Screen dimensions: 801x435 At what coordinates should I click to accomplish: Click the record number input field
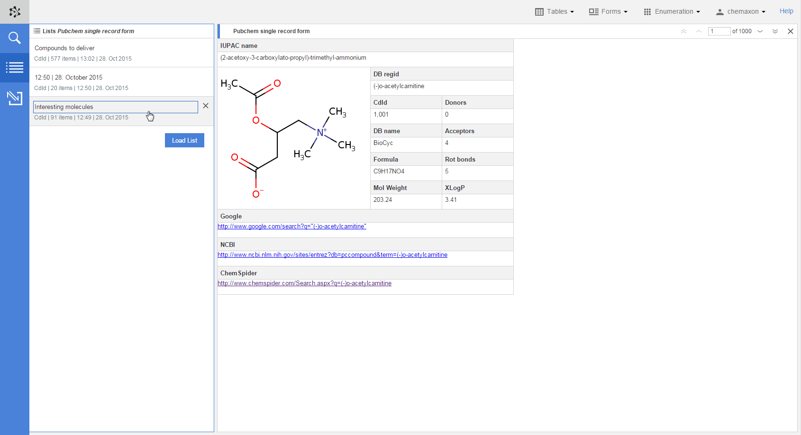point(719,31)
